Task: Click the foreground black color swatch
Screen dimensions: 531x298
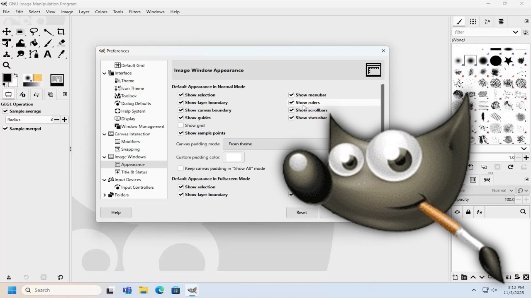Action: click(x=7, y=78)
